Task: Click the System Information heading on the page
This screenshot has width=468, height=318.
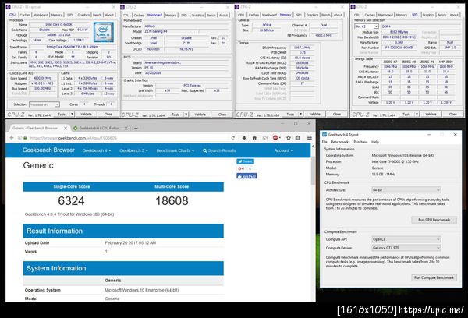Action: tap(56, 268)
